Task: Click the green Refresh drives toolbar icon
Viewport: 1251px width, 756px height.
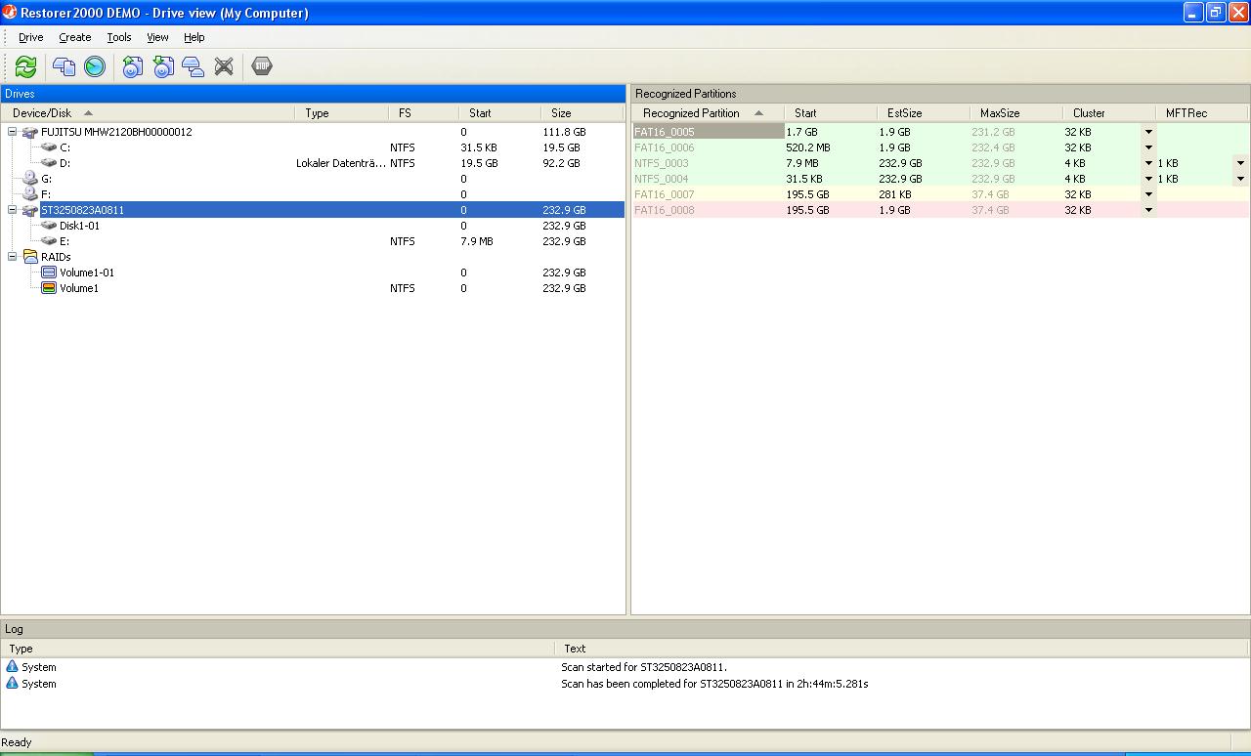Action: click(x=26, y=66)
